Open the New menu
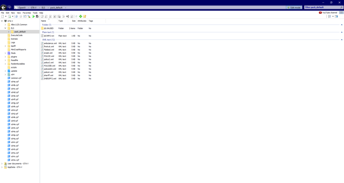Viewport: 344px width, 183px height. click(x=13, y=13)
